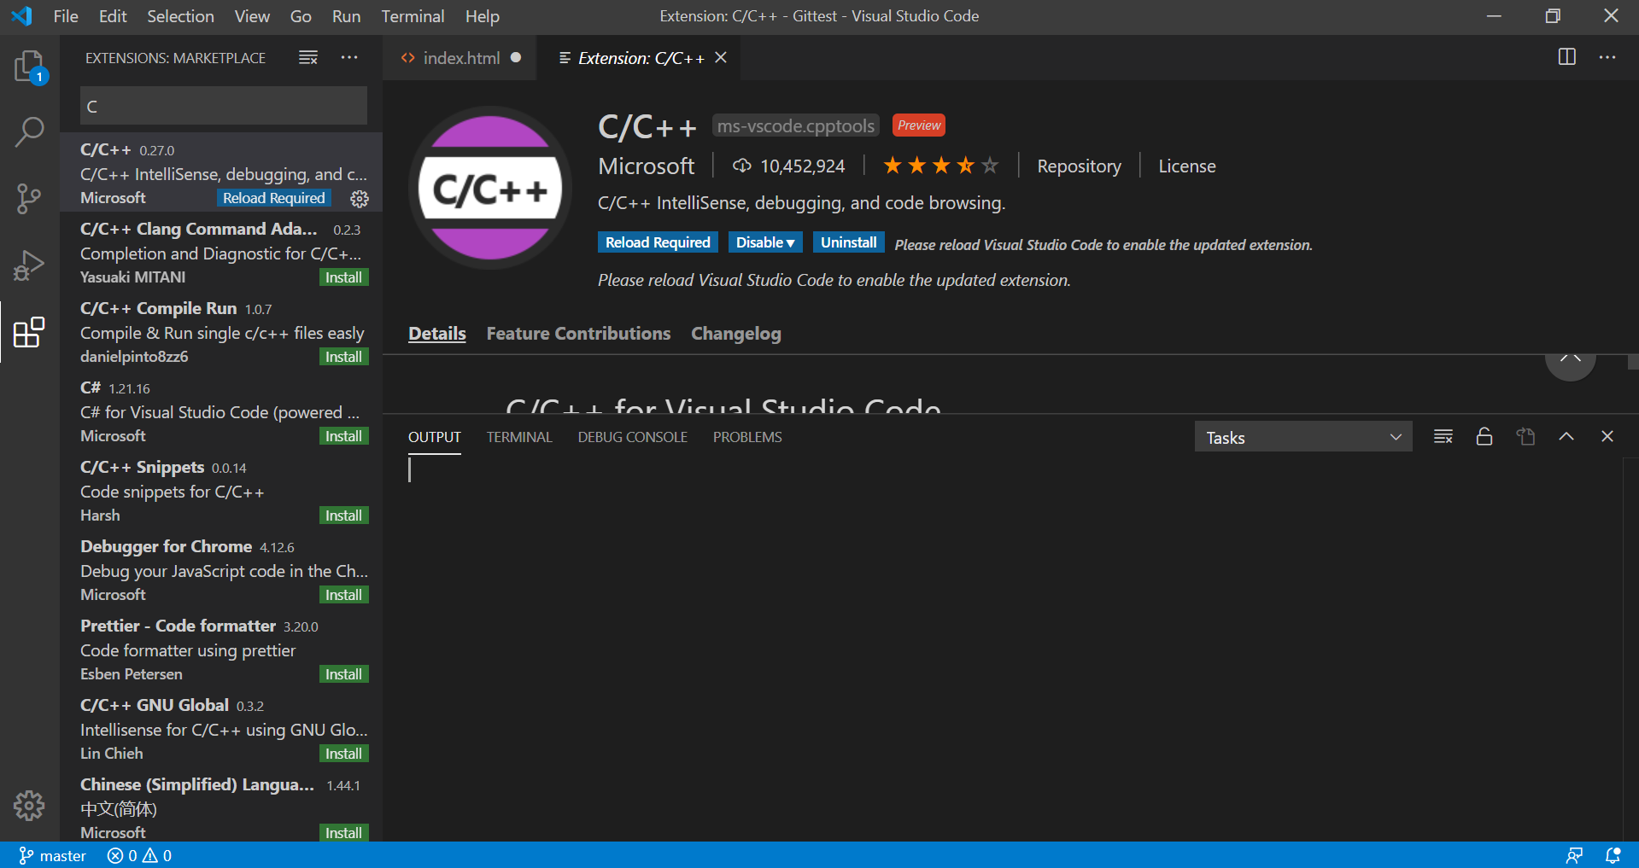Open the Help menu
Viewport: 1639px width, 868px height.
(483, 16)
